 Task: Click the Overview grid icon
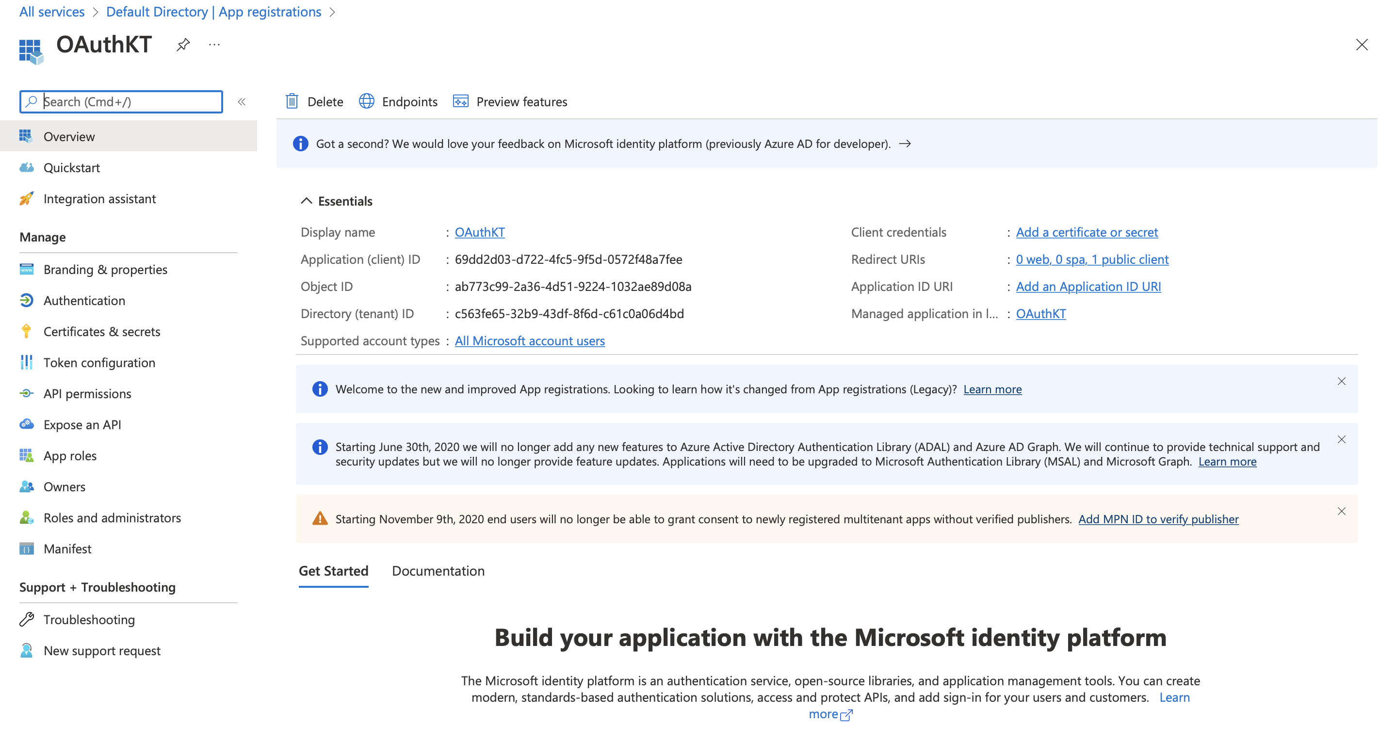(x=26, y=137)
